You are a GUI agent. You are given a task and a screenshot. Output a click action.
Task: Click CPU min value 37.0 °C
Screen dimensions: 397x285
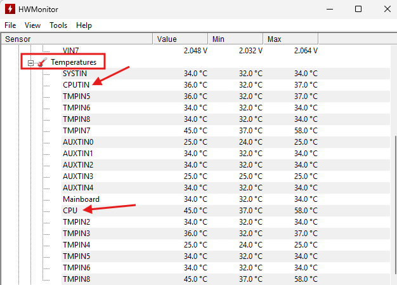(251, 211)
